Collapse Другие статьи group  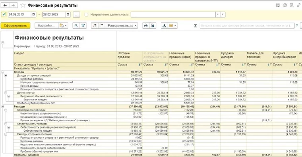(6, 93)
